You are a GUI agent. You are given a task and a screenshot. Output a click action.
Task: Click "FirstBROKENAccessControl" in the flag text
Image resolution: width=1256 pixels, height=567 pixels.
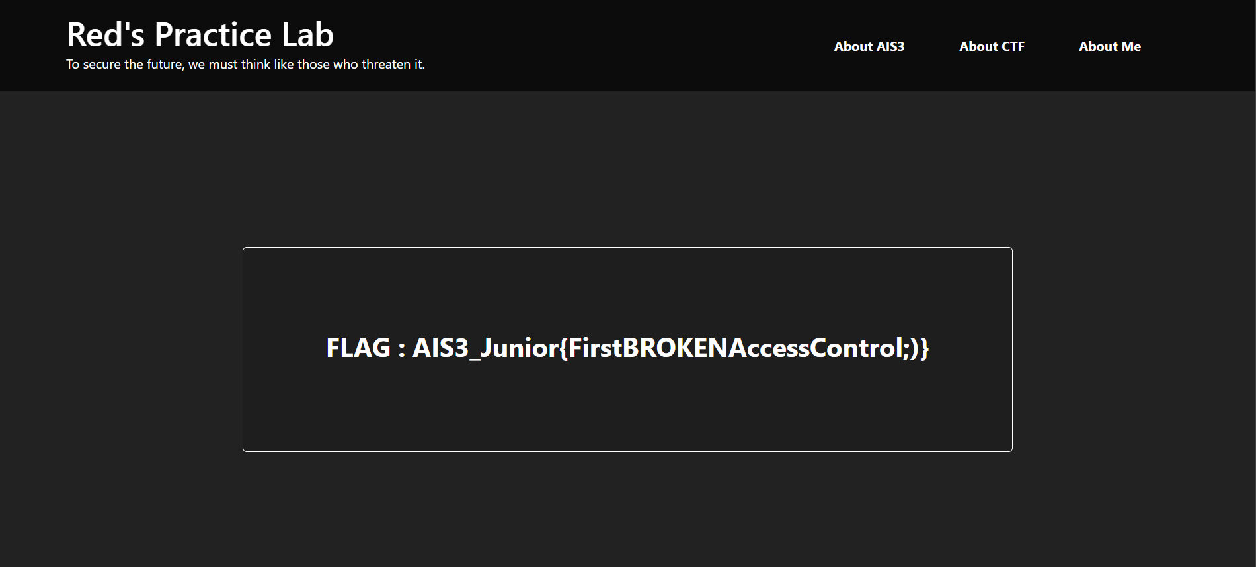734,348
